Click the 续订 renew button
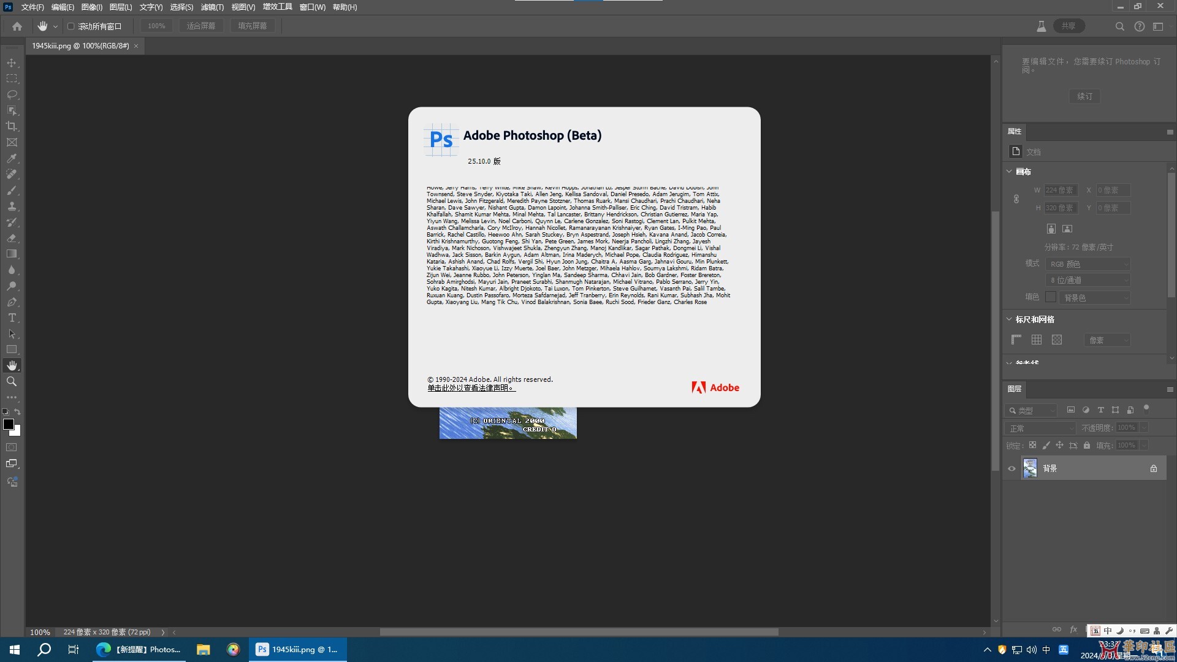The width and height of the screenshot is (1177, 662). click(x=1084, y=96)
